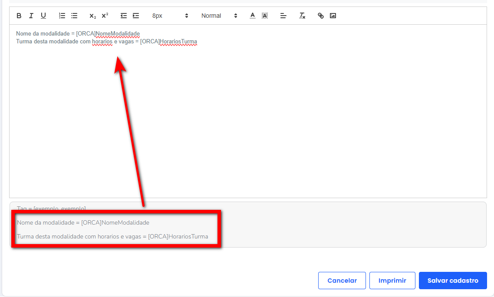This screenshot has width=494, height=297.
Task: Apply italic formatting
Action: [31, 16]
